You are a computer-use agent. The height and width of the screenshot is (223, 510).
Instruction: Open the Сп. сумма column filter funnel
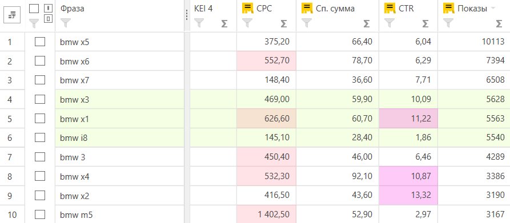(x=307, y=23)
